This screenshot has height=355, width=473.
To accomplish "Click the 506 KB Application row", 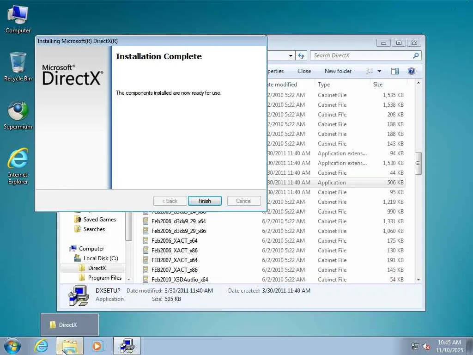I will (336, 182).
